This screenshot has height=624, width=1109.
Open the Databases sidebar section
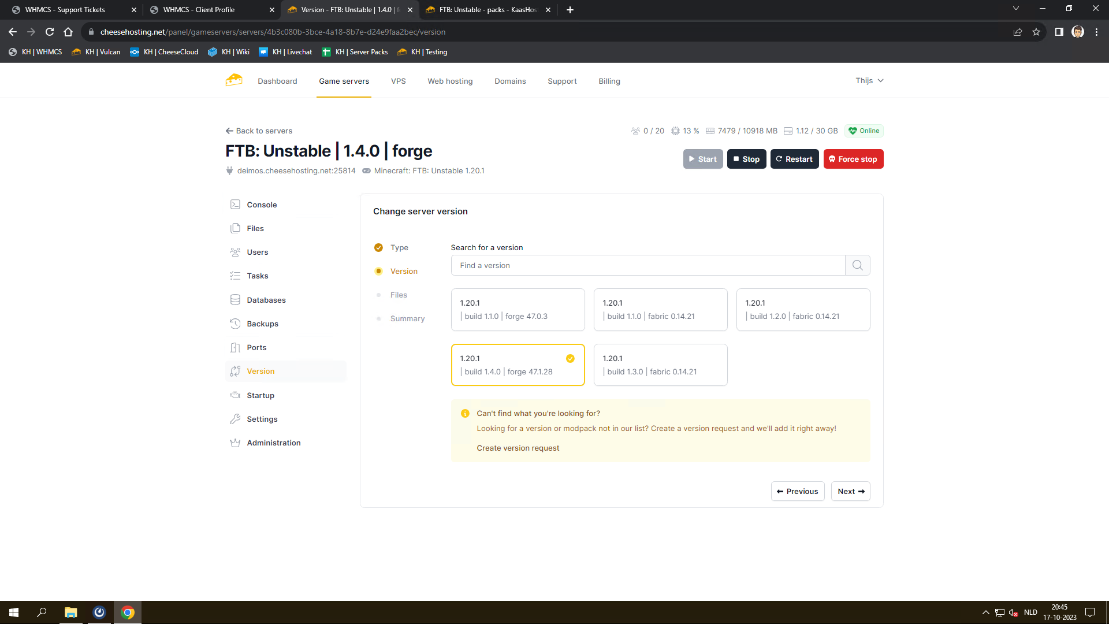click(x=266, y=300)
